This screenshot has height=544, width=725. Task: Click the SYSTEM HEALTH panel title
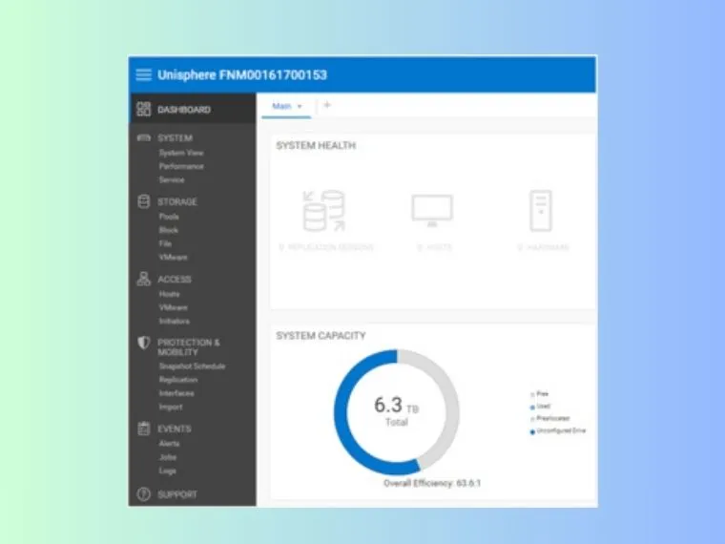(316, 145)
